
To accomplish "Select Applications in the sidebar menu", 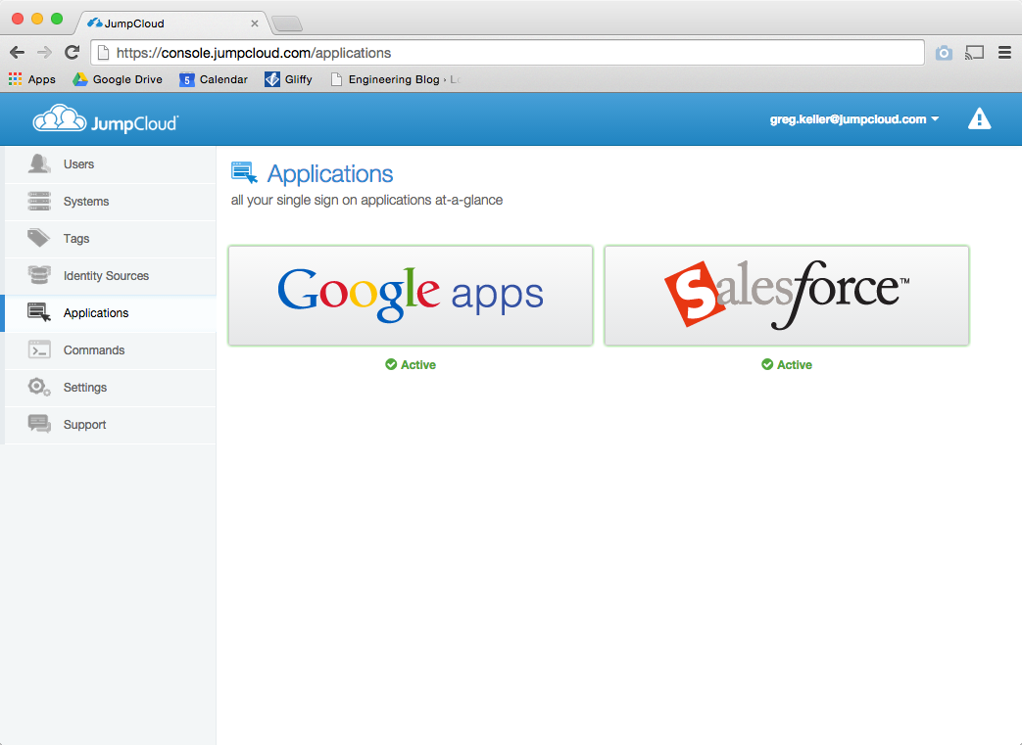I will 96,313.
